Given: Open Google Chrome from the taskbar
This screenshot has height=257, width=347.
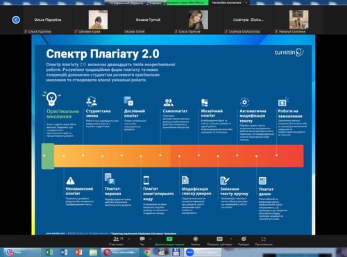Looking at the screenshot, I should pyautogui.click(x=146, y=252).
